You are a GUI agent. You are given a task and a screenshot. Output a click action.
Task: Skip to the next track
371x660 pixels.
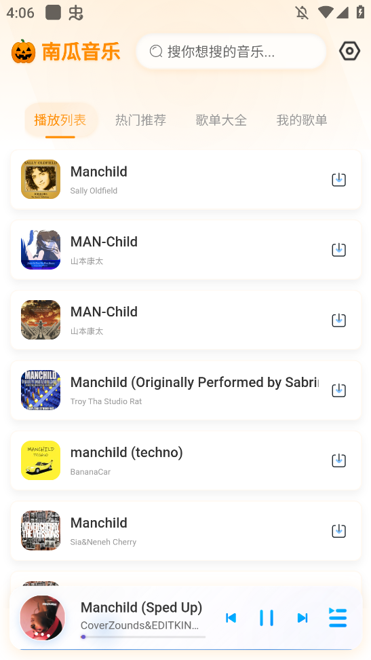coord(302,617)
